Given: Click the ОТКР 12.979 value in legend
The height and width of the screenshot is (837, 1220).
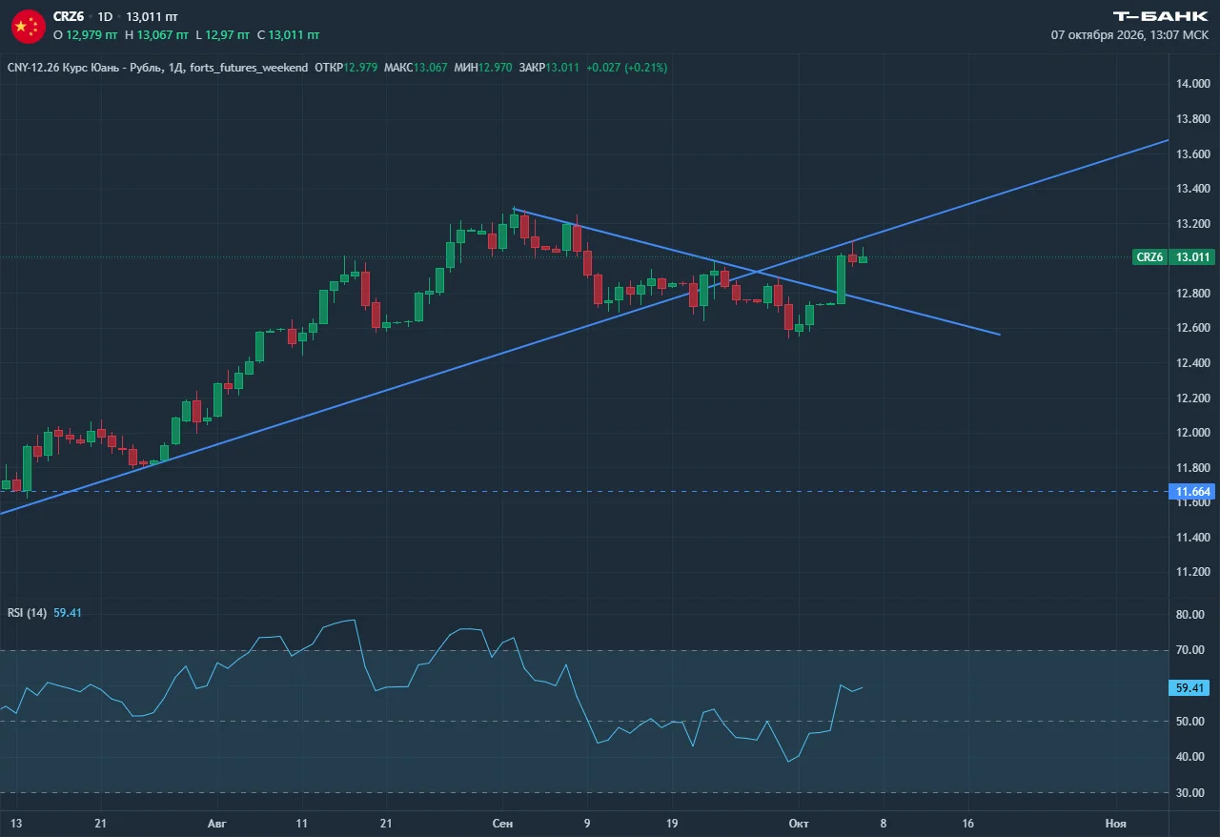Looking at the screenshot, I should coord(346,68).
